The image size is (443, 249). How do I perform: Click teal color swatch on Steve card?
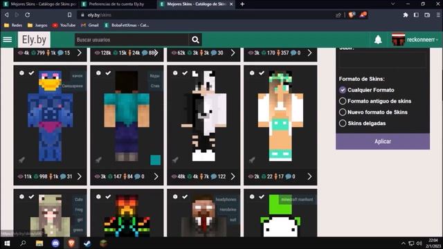[x=155, y=160]
